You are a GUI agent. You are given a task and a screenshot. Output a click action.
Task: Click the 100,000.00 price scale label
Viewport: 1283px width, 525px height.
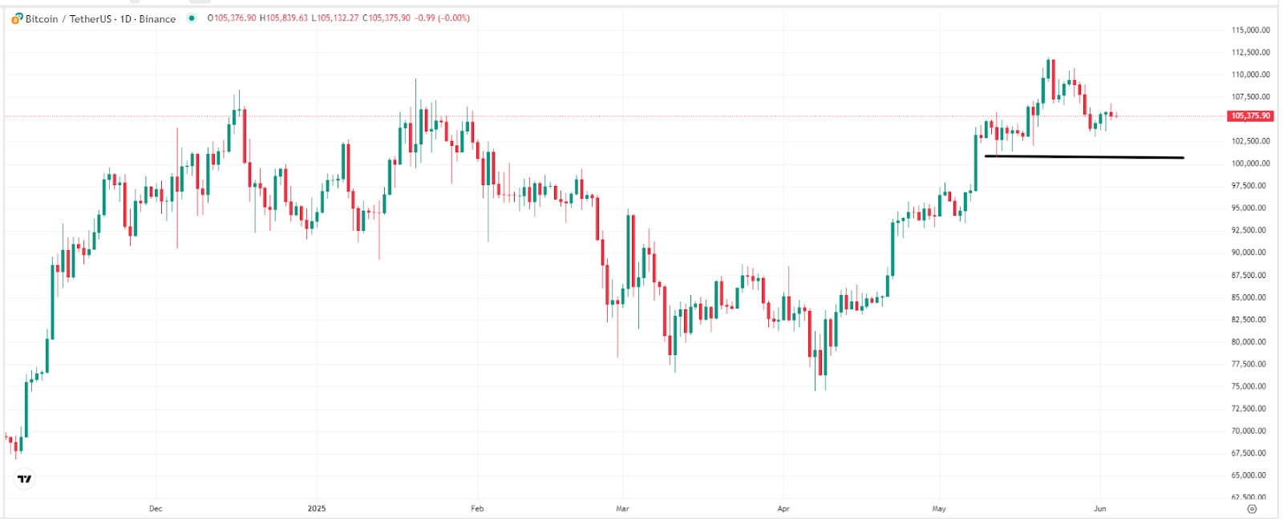[x=1251, y=164]
